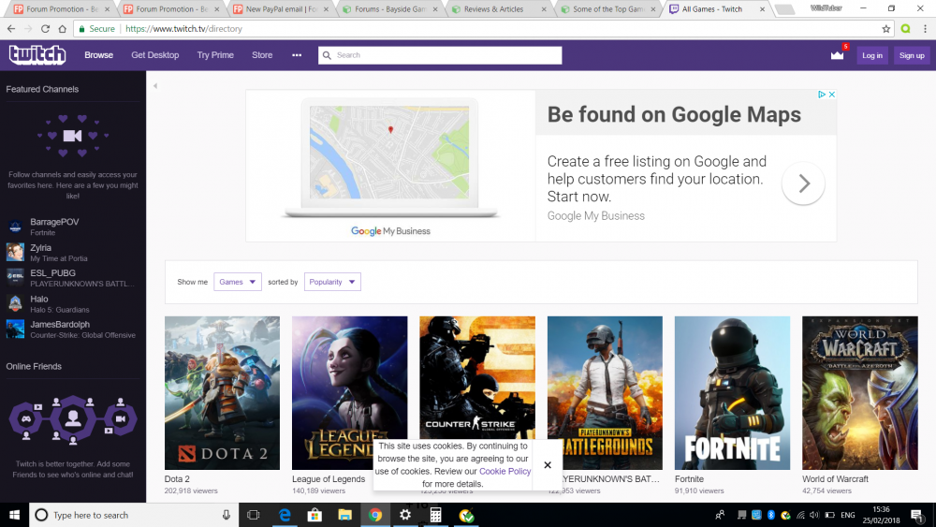Open Microsoft Edge from the taskbar
The width and height of the screenshot is (936, 527).
click(x=285, y=515)
